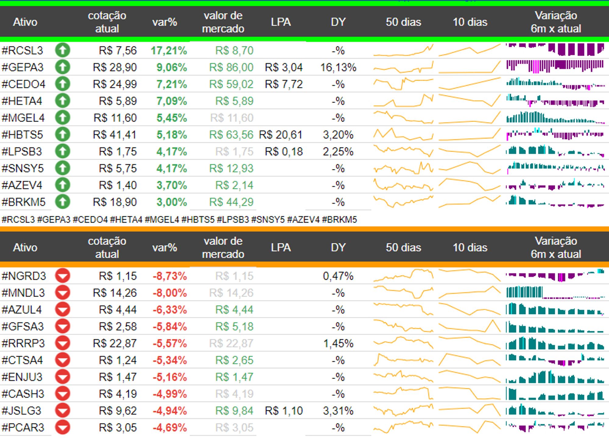Viewport: 609px width, 438px height.
Task: Click the R$ 1,10 LPA value
Action: 284,411
